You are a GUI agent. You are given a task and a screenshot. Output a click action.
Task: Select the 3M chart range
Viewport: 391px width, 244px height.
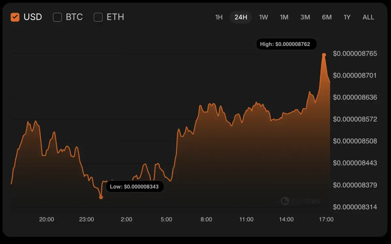coord(305,17)
